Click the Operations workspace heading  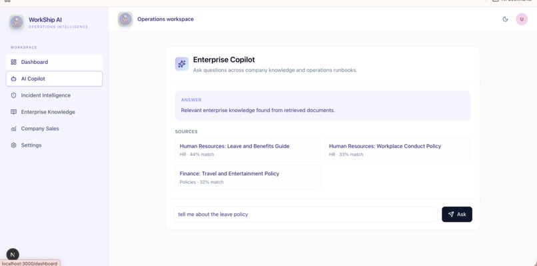pos(165,19)
